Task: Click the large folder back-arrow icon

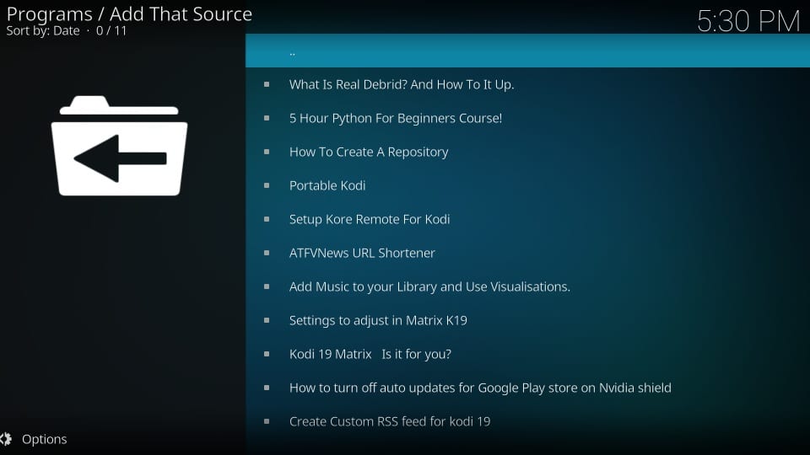Action: click(x=119, y=146)
